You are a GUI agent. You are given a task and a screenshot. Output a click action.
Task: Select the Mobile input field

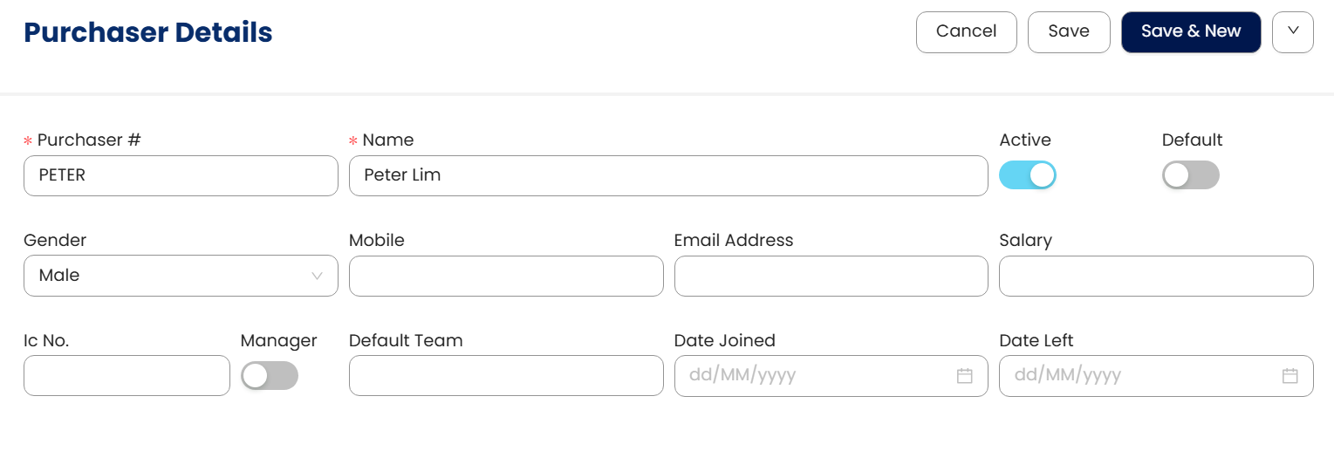point(506,276)
